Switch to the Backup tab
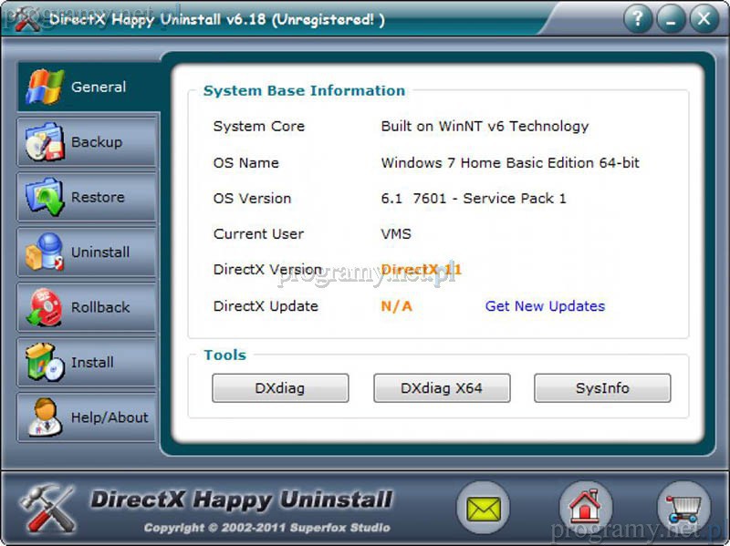 point(96,142)
